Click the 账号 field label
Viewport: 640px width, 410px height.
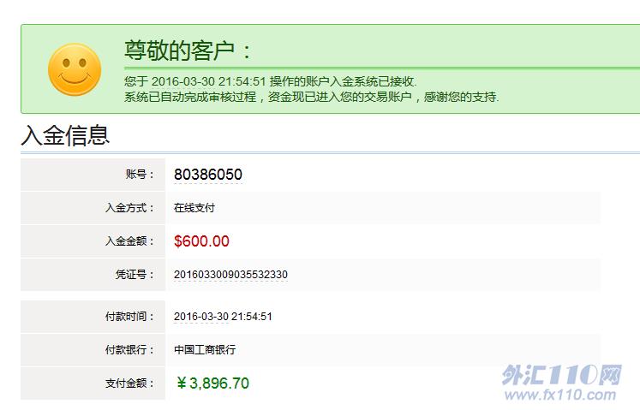tap(140, 175)
